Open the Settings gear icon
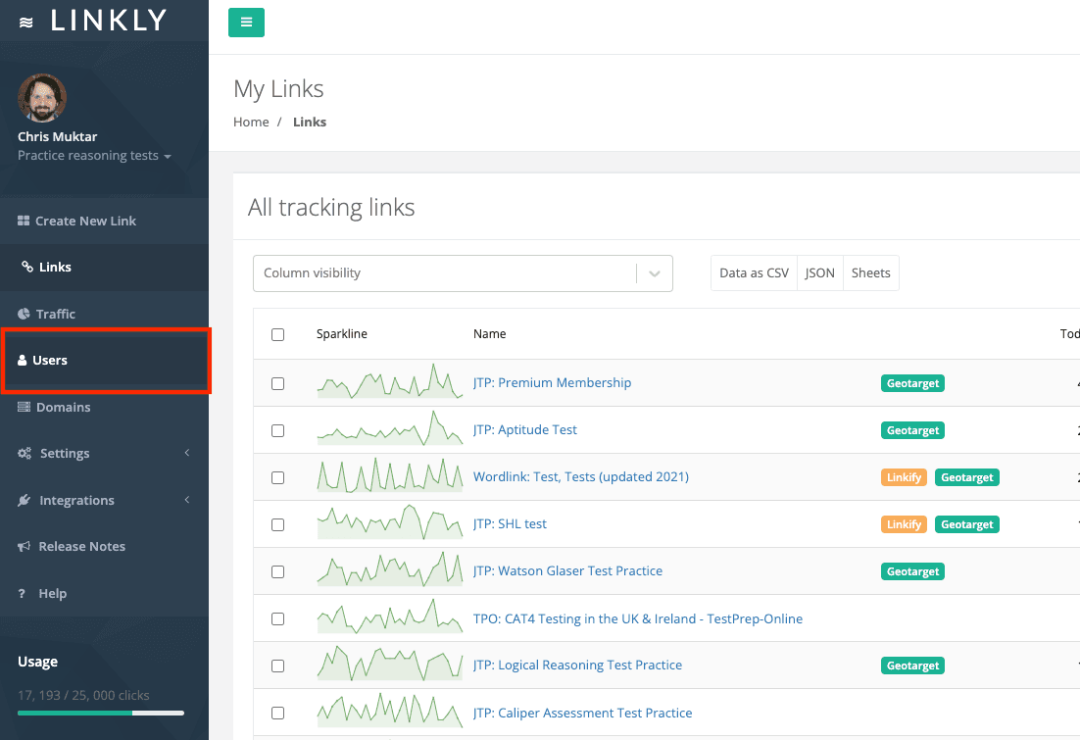Image resolution: width=1080 pixels, height=740 pixels. [x=24, y=453]
